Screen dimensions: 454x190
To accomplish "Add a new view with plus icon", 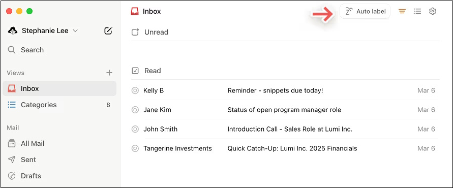I will click(109, 73).
